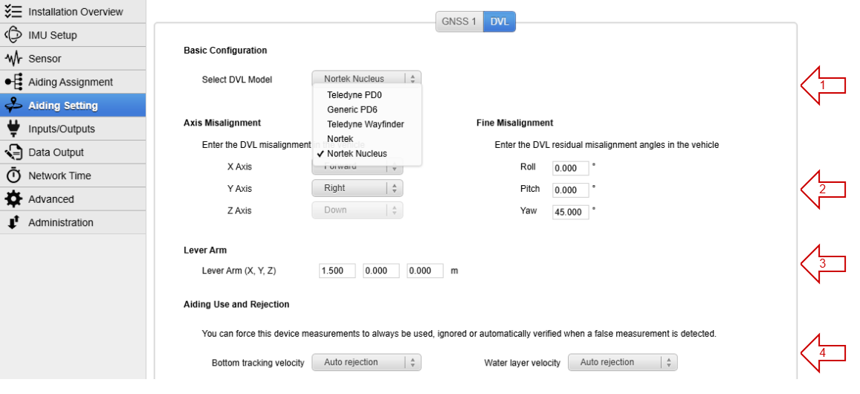Click the Advanced gear icon

(x=13, y=198)
